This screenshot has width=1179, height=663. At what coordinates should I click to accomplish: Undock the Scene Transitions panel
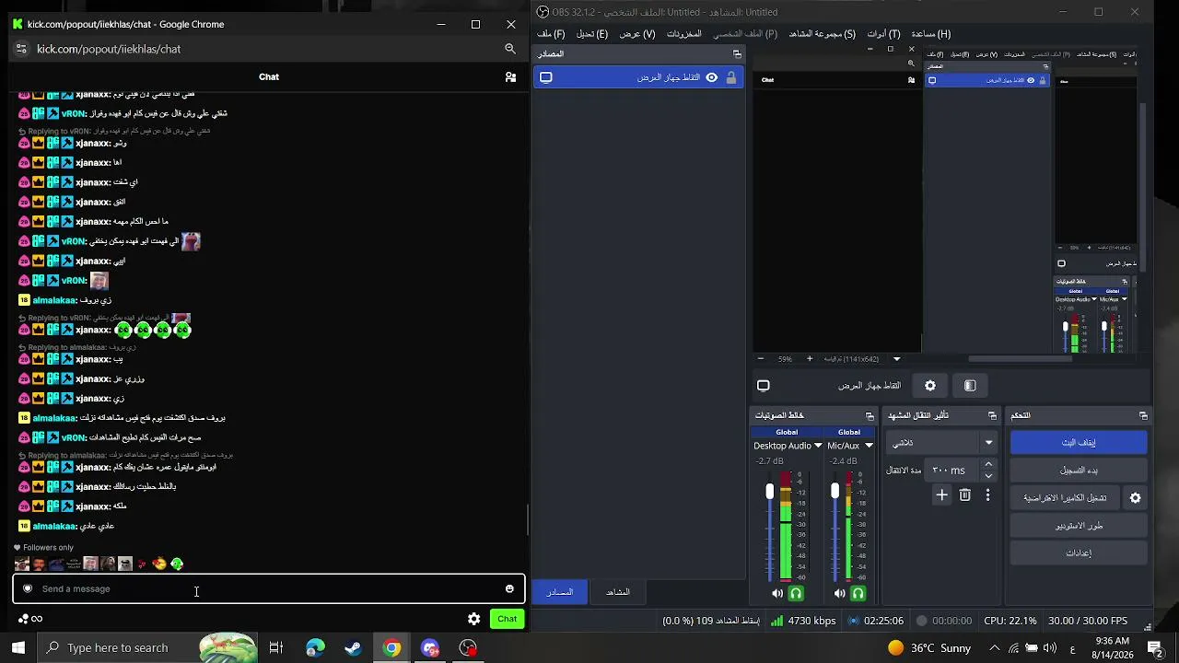(992, 416)
